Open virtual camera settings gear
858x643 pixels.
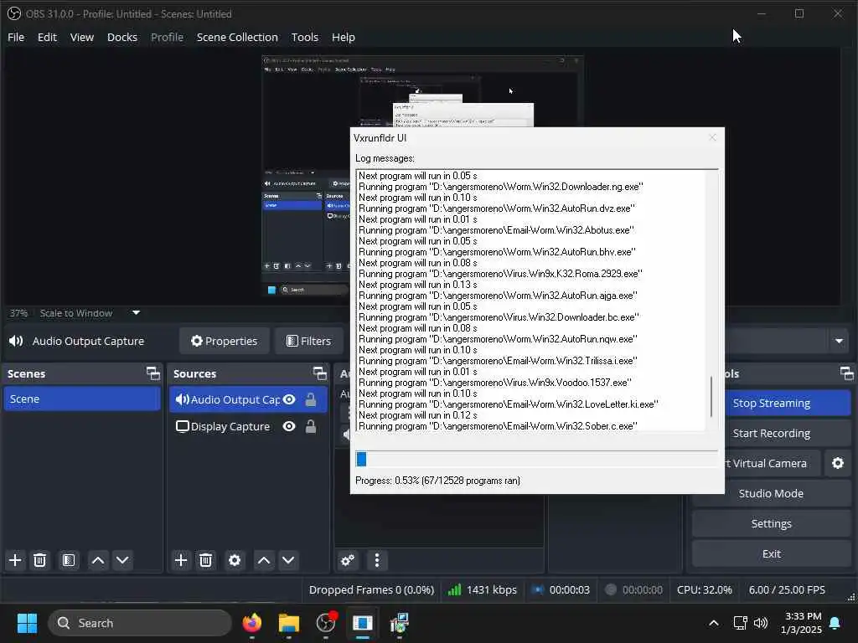pyautogui.click(x=838, y=463)
